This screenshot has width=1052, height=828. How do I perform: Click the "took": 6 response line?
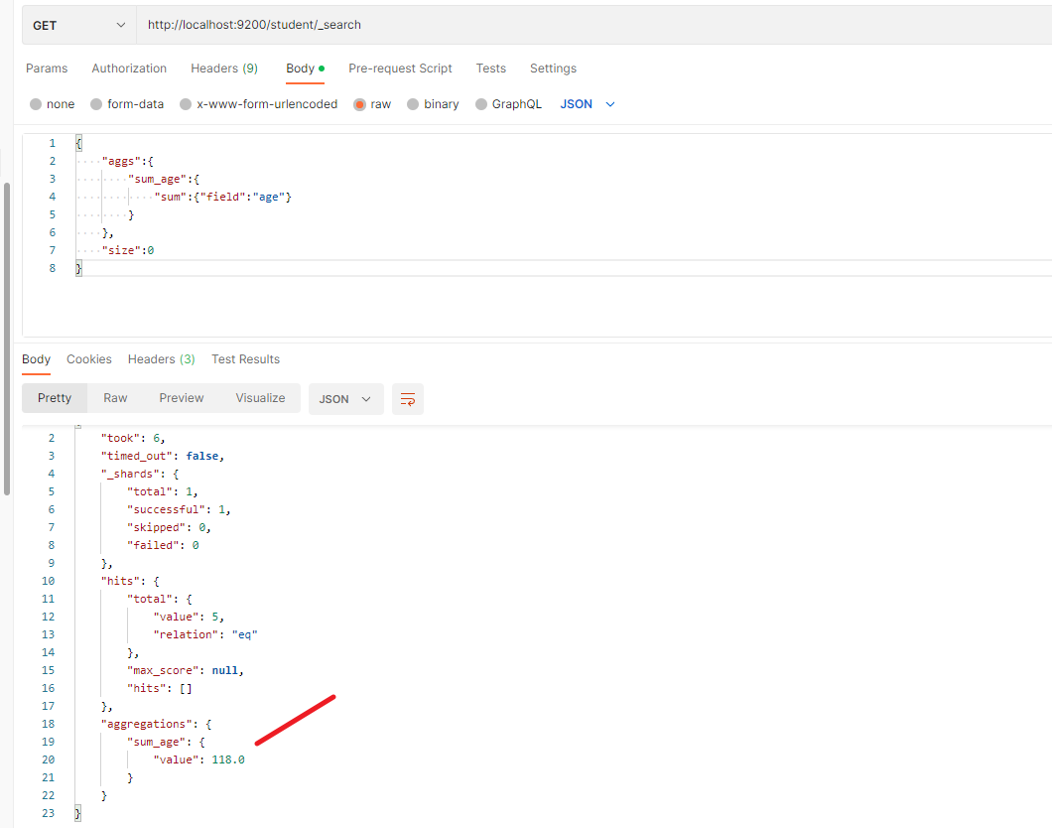133,438
